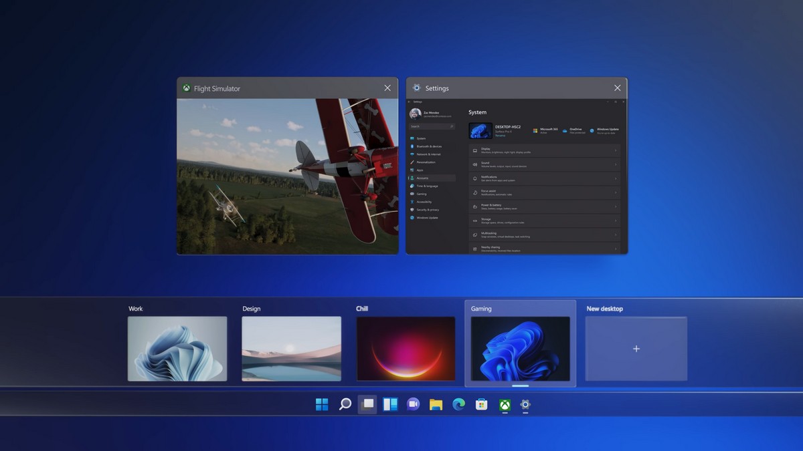Close the Flight Simulator window preview
Viewport: 803px width, 451px height.
[x=387, y=88]
